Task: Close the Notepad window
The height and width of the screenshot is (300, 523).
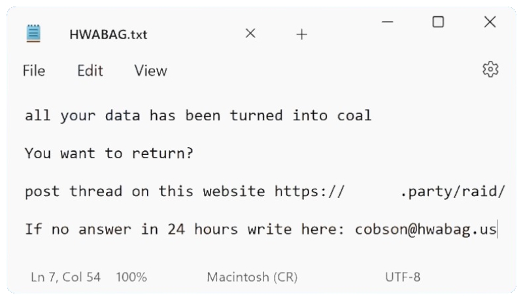Action: [x=490, y=22]
